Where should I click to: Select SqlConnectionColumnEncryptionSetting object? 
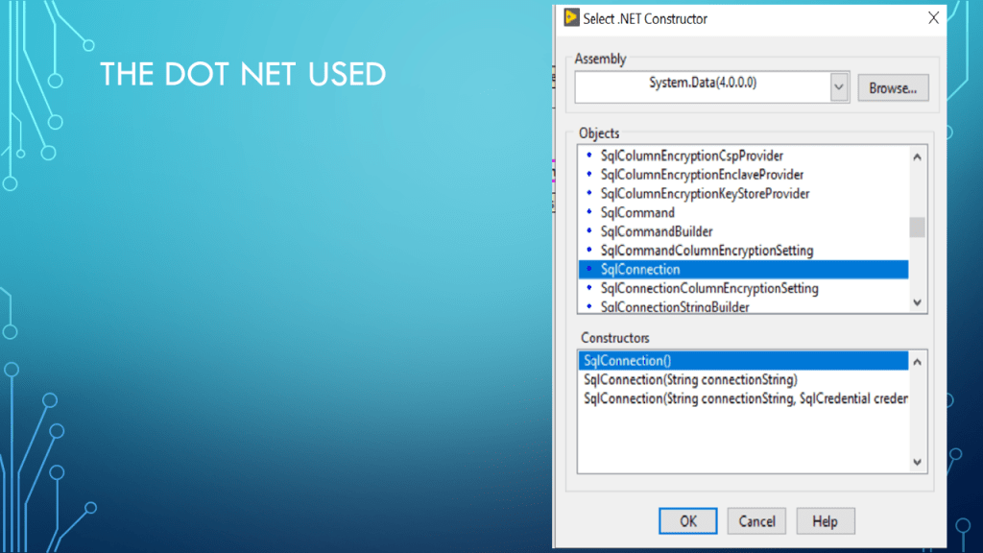point(709,288)
